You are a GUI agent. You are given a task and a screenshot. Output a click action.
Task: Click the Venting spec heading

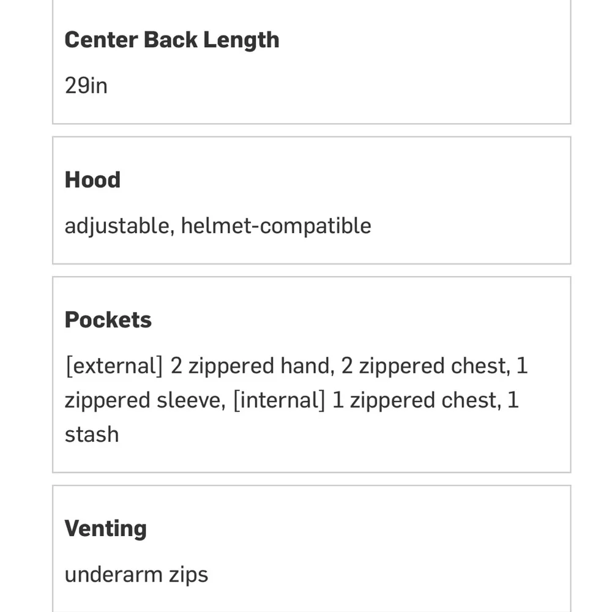pyautogui.click(x=105, y=529)
